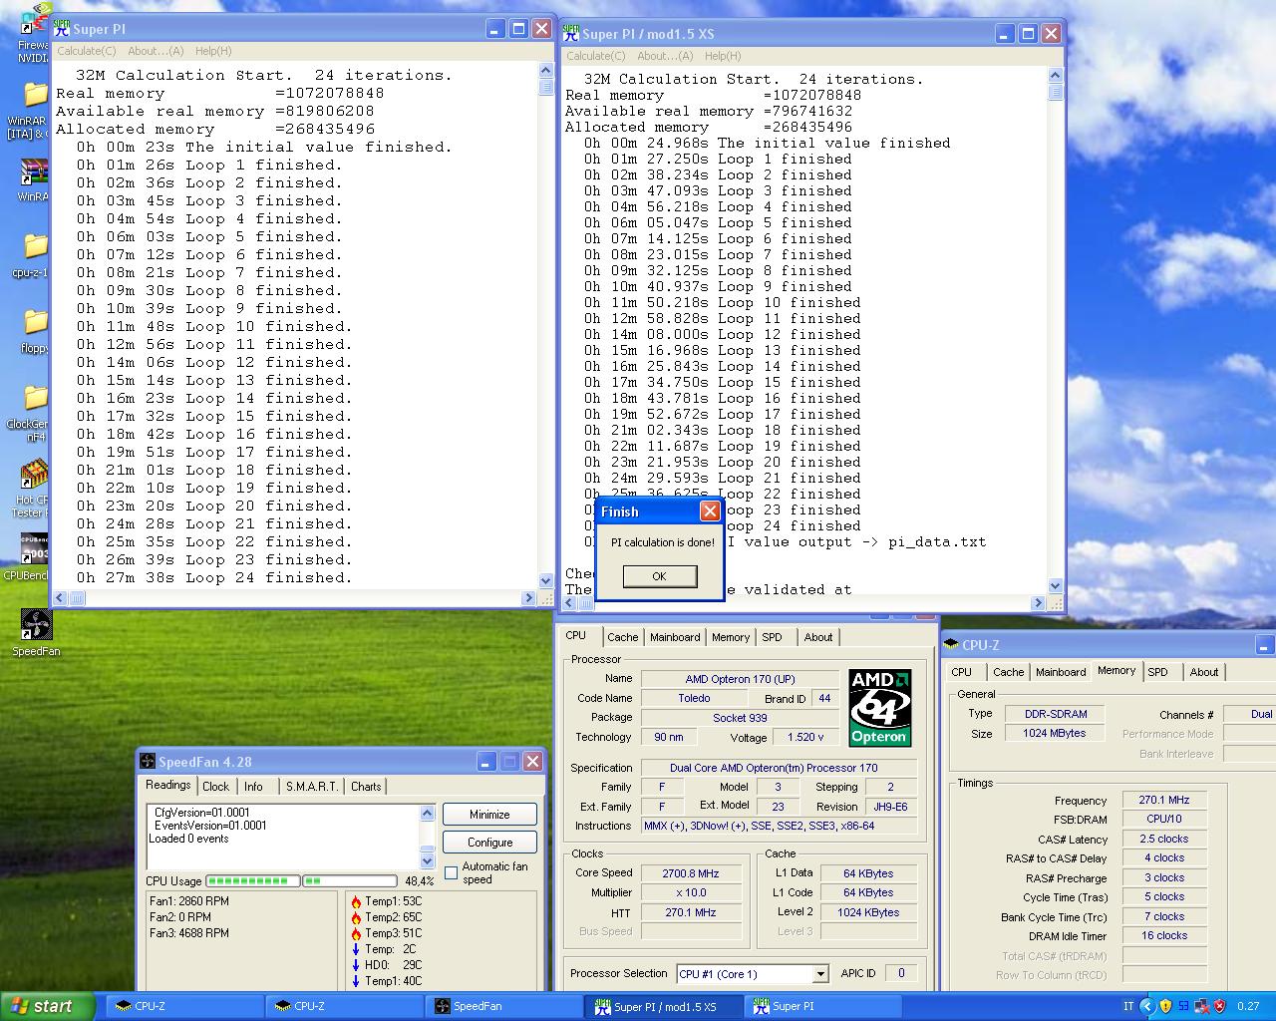This screenshot has width=1276, height=1021.
Task: Click the Core Speed 2700.8 MHz field
Action: coord(691,873)
